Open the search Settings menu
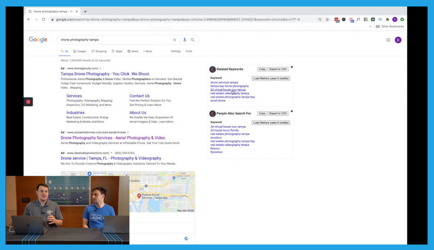The height and width of the screenshot is (250, 434). click(x=175, y=51)
